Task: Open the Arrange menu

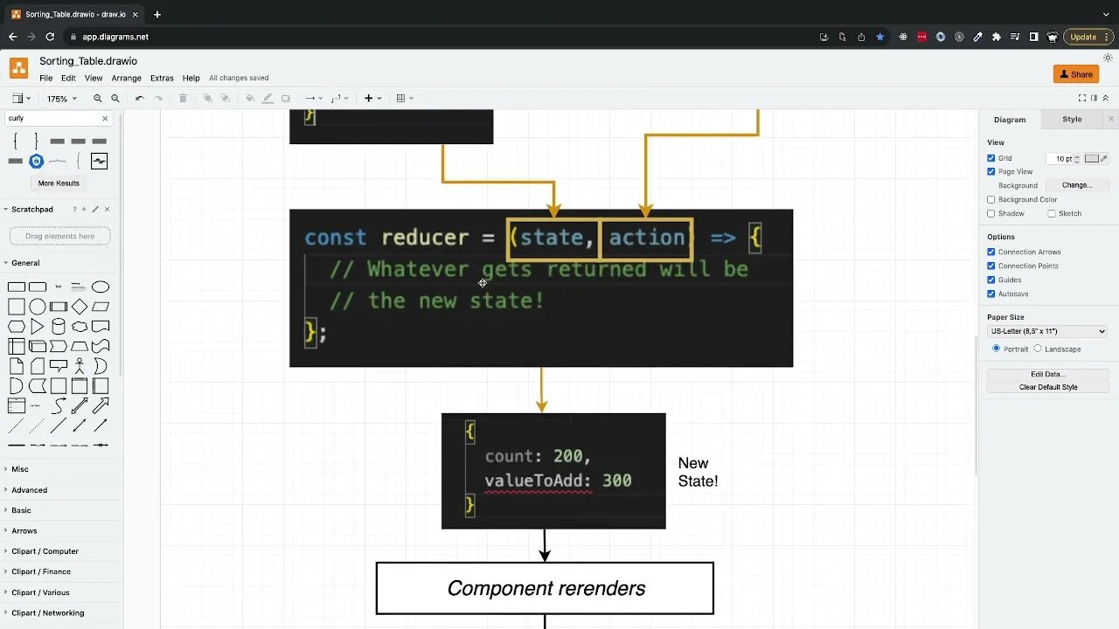Action: [127, 79]
